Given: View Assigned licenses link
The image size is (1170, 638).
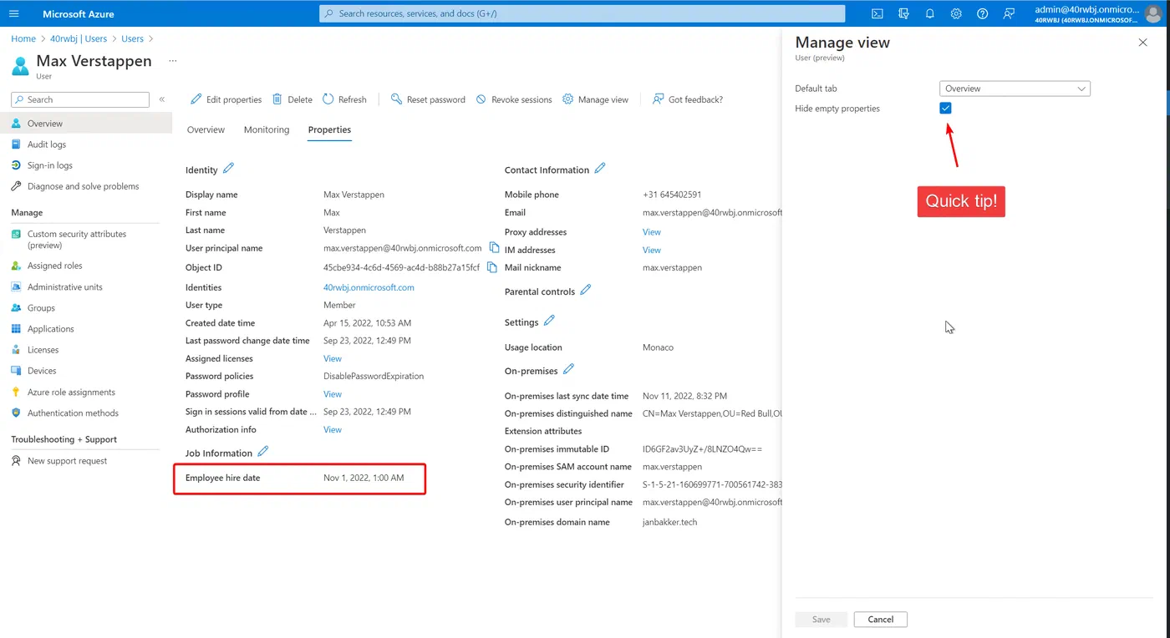Looking at the screenshot, I should [333, 359].
